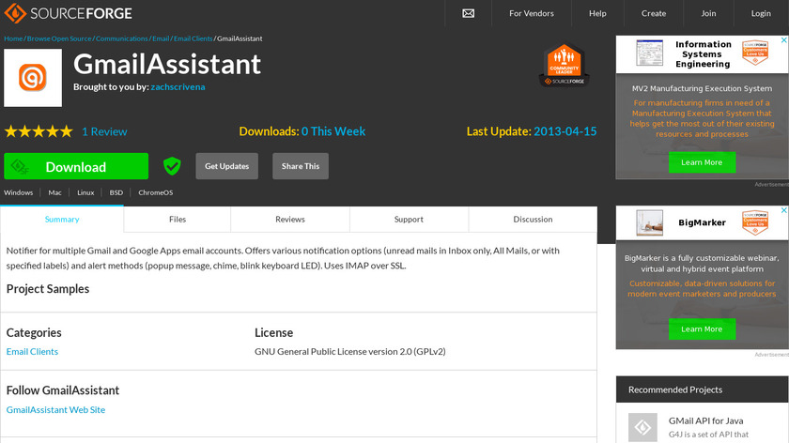Click the green shield security check icon

pos(172,166)
